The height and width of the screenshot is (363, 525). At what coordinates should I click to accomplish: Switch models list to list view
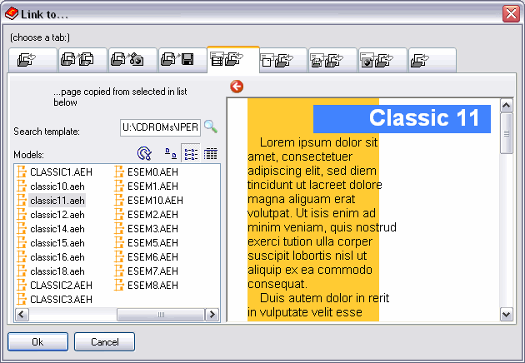pos(190,153)
